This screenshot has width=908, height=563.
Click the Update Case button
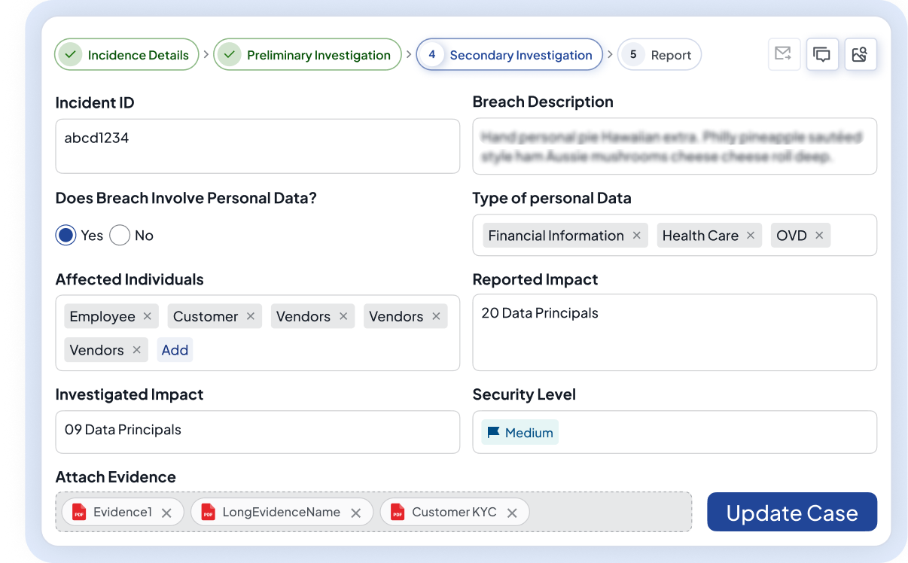point(792,513)
